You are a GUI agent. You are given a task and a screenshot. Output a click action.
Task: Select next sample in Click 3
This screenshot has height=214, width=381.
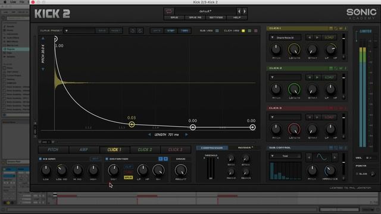(x=317, y=117)
